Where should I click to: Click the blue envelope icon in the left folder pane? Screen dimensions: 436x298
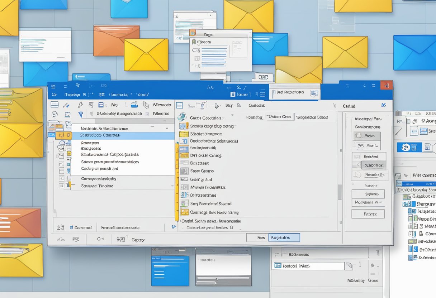pyautogui.click(x=51, y=135)
